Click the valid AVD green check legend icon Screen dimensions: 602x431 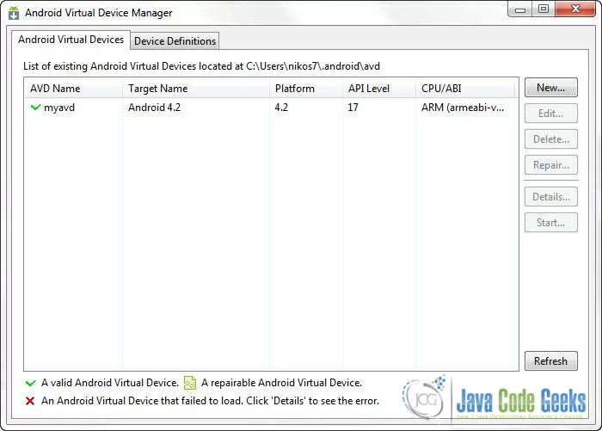(30, 383)
